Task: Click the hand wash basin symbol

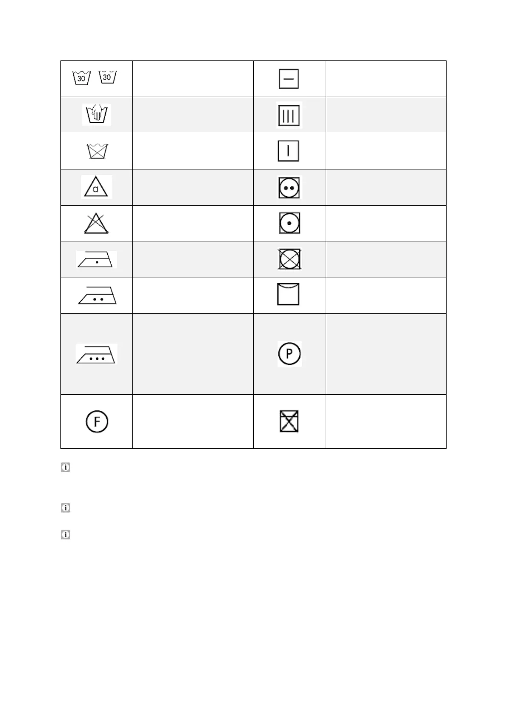Action: click(x=97, y=115)
